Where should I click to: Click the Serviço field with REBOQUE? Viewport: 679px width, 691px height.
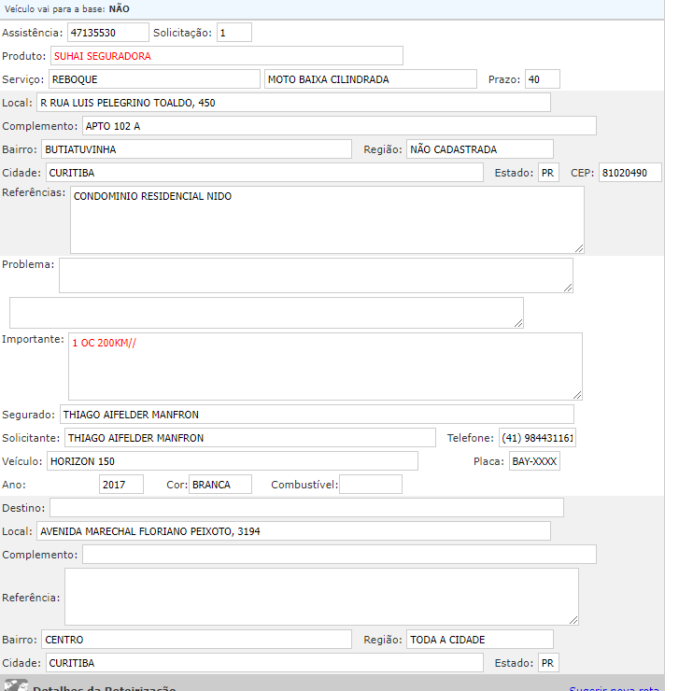(x=154, y=79)
